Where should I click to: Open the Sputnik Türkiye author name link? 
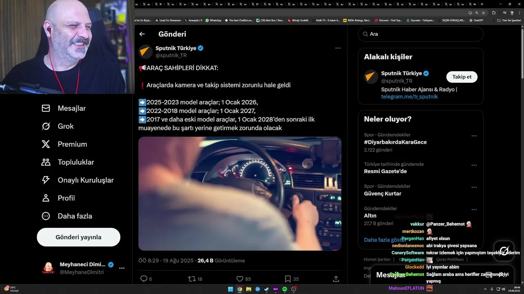[x=176, y=48]
